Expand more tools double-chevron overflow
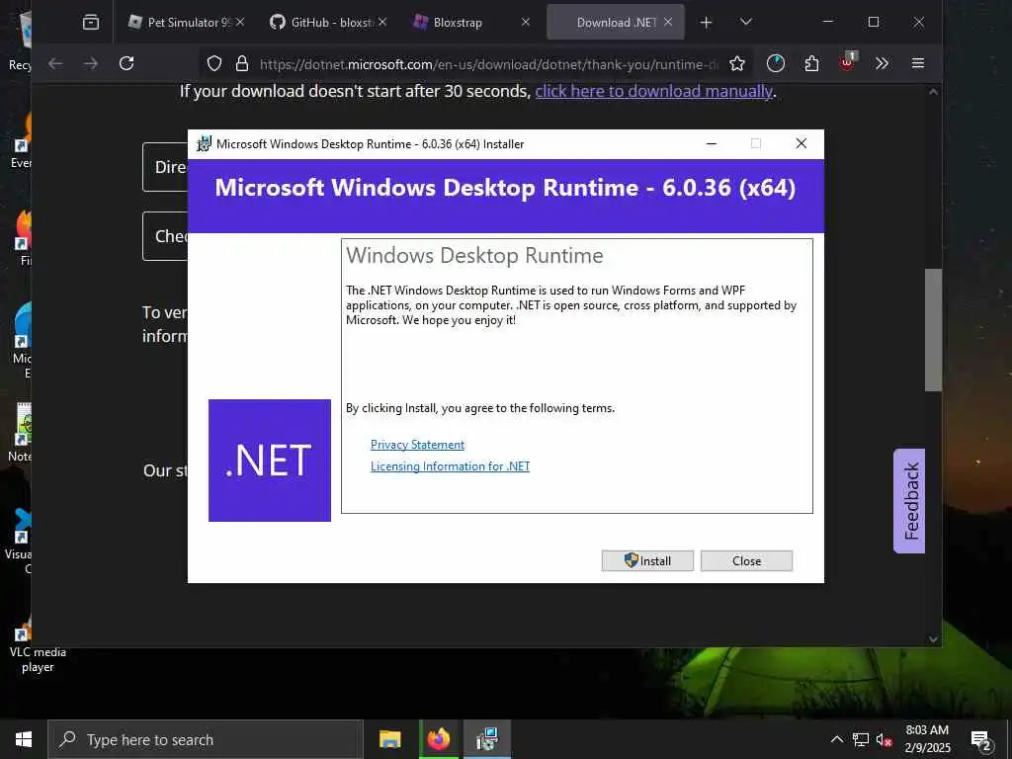Viewport: 1012px width, 759px height. [x=883, y=63]
